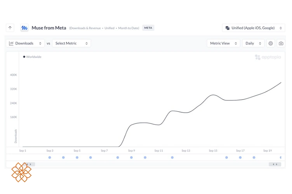Click the META badge tag

[x=148, y=28]
